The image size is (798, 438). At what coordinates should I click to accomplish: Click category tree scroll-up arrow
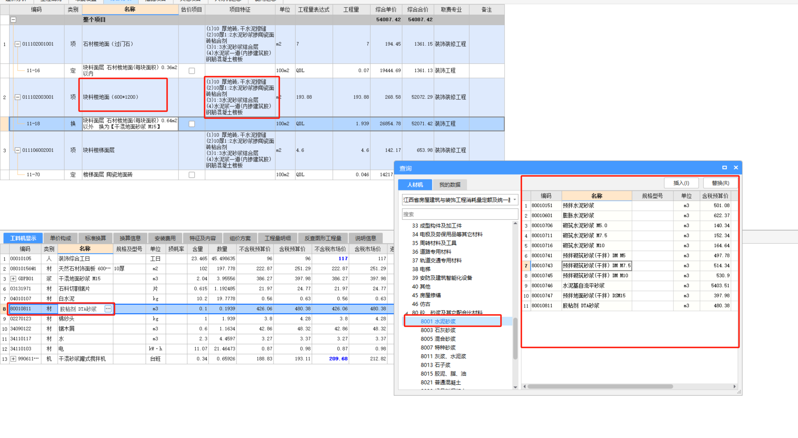tap(515, 223)
